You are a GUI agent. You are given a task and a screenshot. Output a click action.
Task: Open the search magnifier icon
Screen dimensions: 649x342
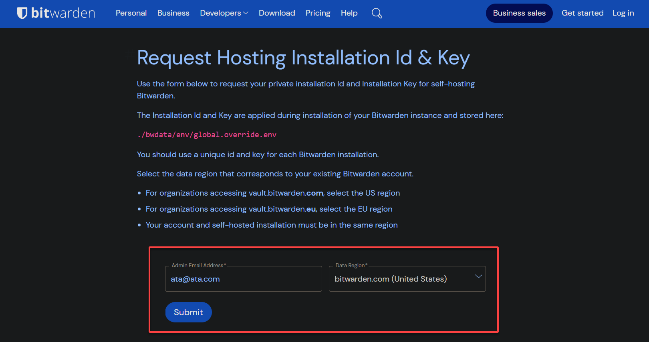(x=377, y=13)
